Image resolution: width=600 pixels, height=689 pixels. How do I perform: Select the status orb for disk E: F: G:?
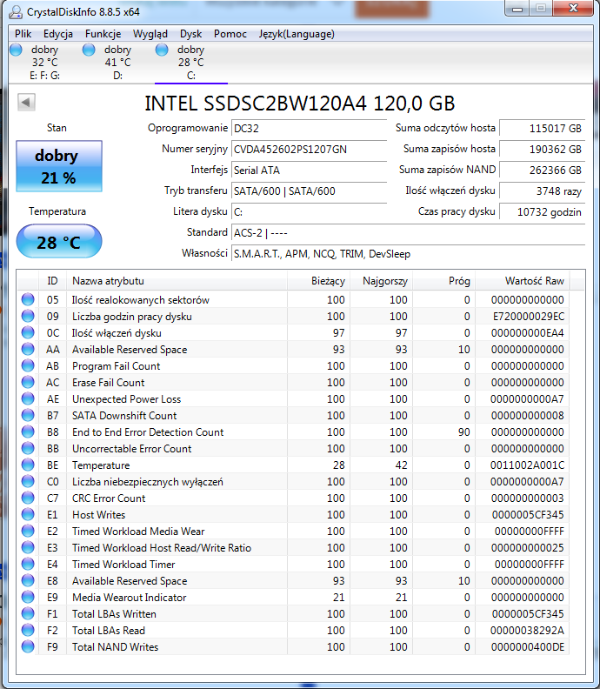pyautogui.click(x=17, y=50)
